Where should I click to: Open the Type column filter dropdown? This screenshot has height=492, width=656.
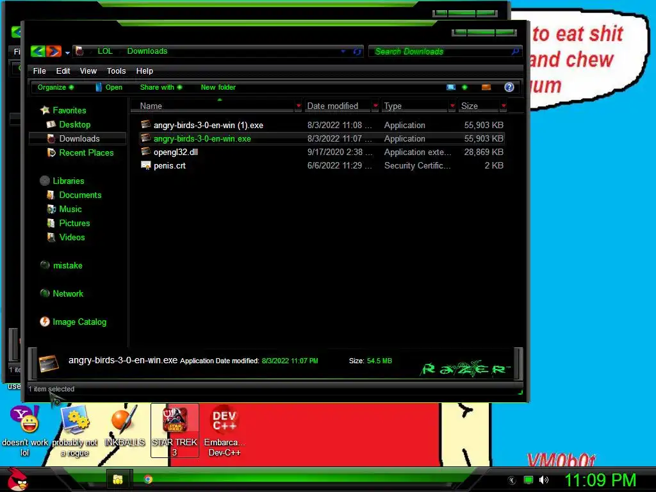point(452,106)
